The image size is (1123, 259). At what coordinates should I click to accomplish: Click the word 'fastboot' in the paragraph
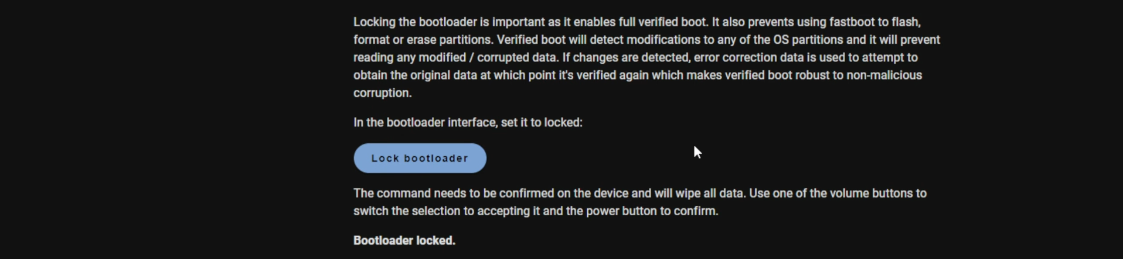[x=853, y=22]
